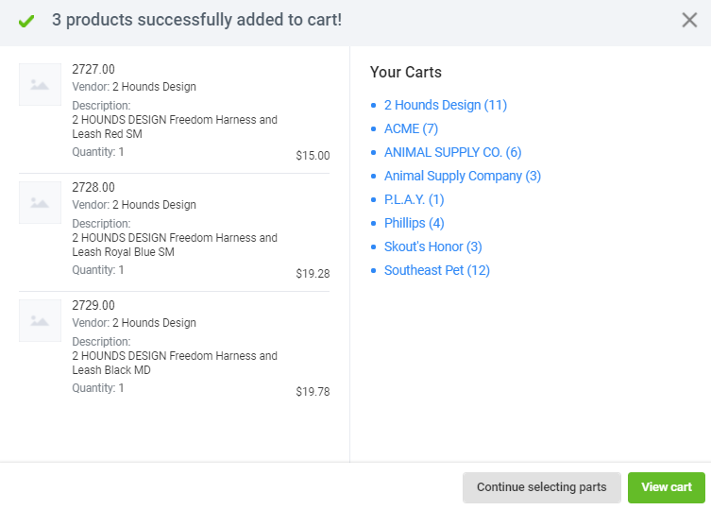Image resolution: width=711 pixels, height=510 pixels.
Task: Click the Your Carts heading
Action: point(406,72)
